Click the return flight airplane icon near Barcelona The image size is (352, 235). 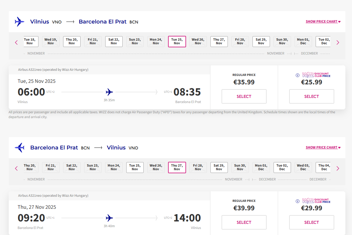(x=20, y=148)
